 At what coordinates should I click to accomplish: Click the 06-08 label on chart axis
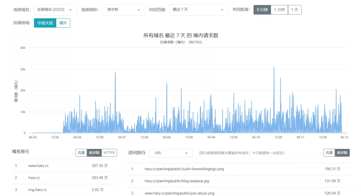coord(167,137)
